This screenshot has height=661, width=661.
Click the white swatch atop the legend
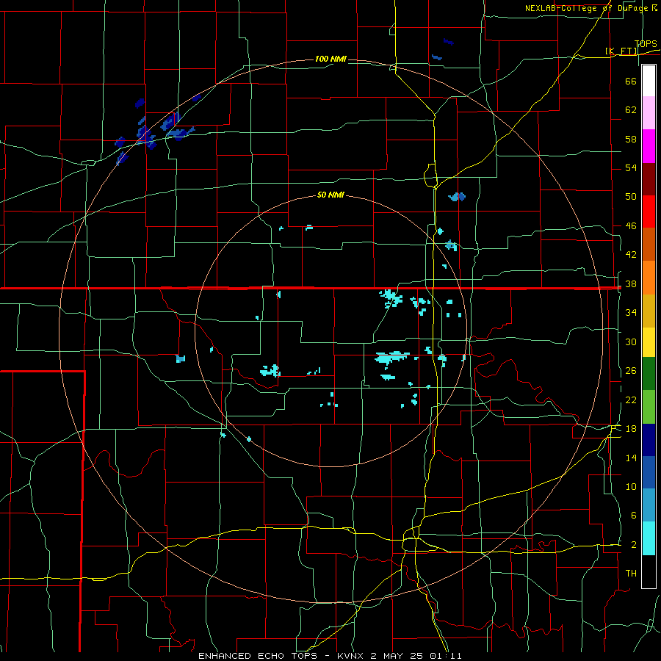click(649, 81)
